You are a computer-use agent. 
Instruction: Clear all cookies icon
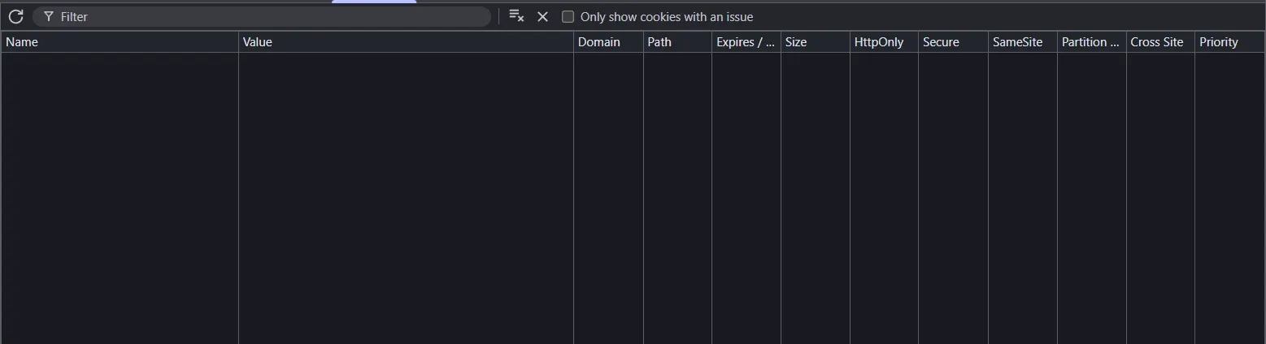516,16
